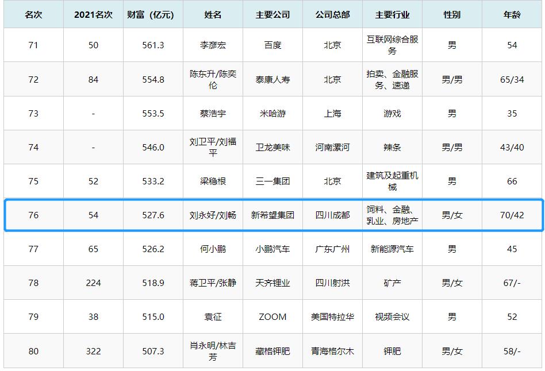The height and width of the screenshot is (371, 545).
Task: Click the industry cell 矿产
Action: point(392,283)
